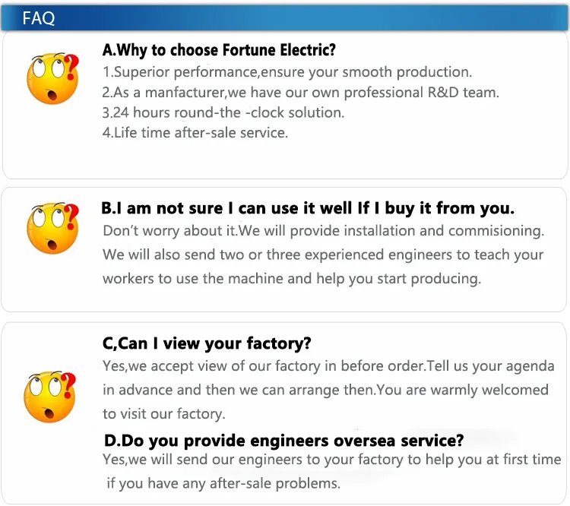This screenshot has height=506, width=570.
Task: Click "Tell us your agenda" answer line
Action: [328, 365]
